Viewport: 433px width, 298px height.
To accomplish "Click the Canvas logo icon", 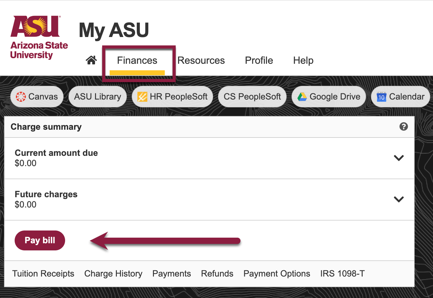I will [x=21, y=97].
